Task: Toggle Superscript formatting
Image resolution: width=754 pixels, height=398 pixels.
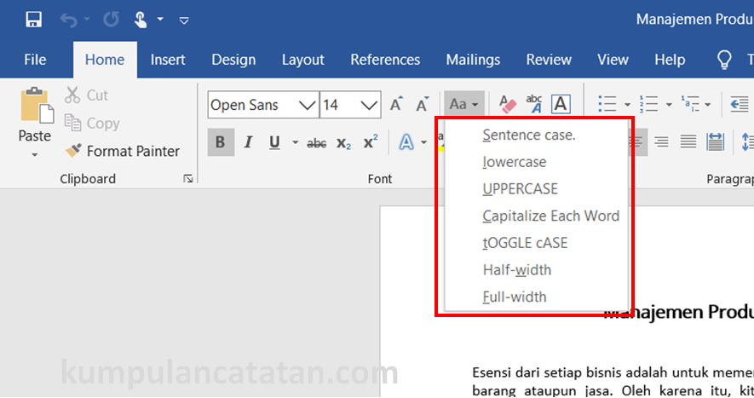Action: (371, 142)
